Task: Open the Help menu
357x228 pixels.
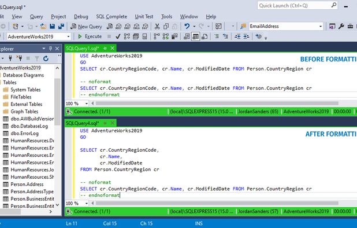Action: [x=211, y=17]
